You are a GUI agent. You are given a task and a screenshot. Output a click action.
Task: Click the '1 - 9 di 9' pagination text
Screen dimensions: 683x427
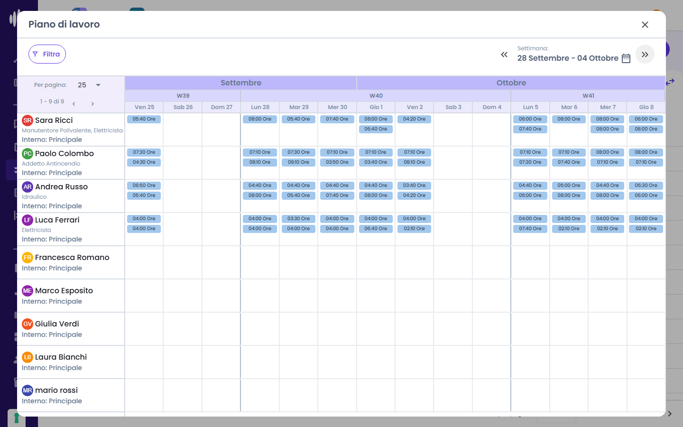pos(52,102)
